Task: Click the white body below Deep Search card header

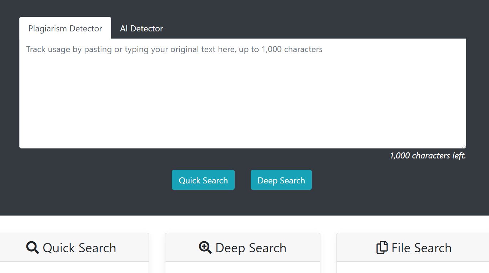Action: [x=243, y=268]
